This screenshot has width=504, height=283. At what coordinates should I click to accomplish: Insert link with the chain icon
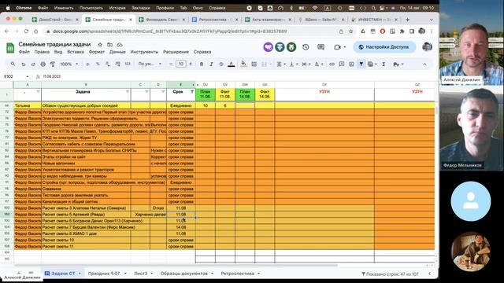pos(332,64)
